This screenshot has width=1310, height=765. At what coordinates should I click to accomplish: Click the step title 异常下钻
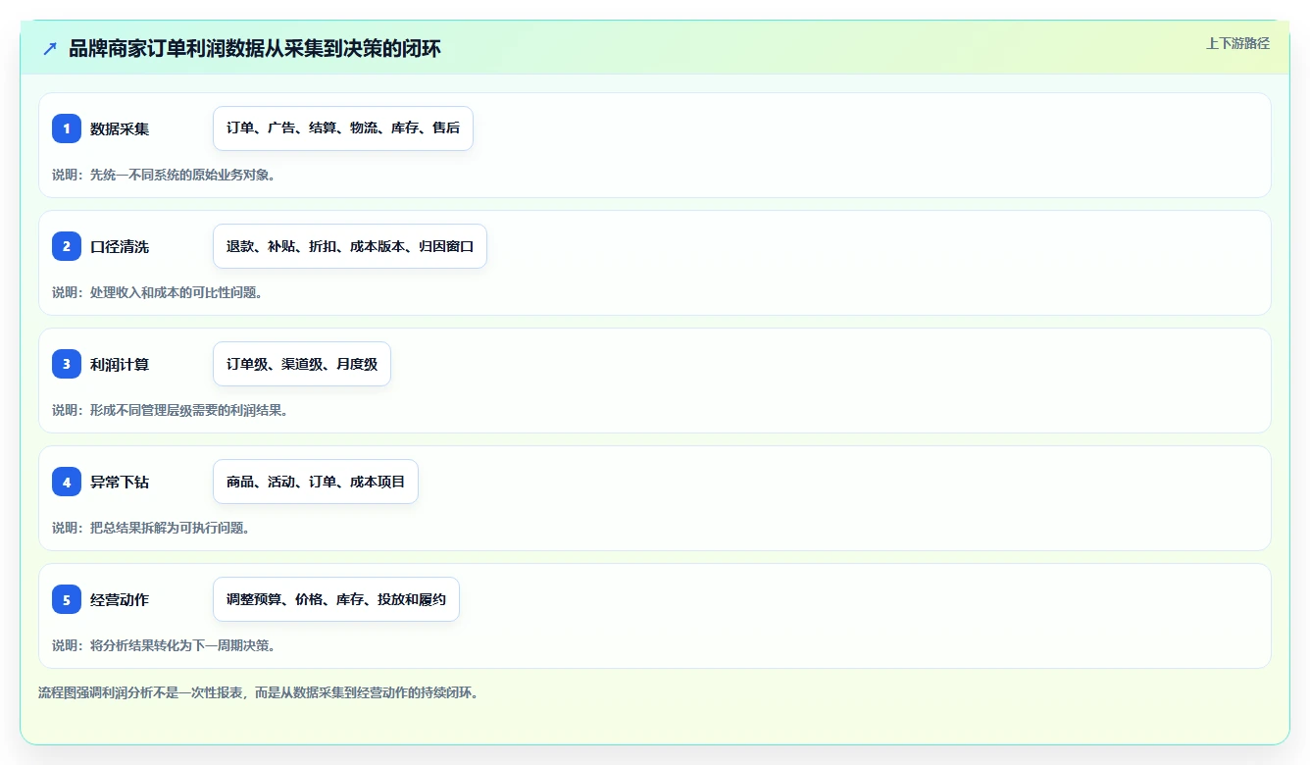(120, 482)
